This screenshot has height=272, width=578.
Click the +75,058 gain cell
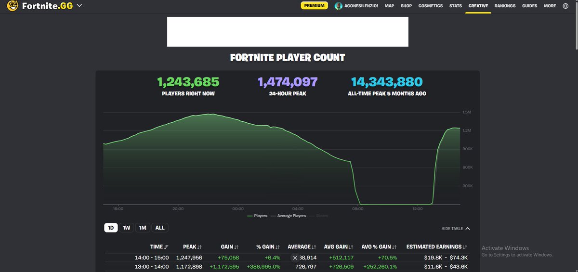coord(229,258)
